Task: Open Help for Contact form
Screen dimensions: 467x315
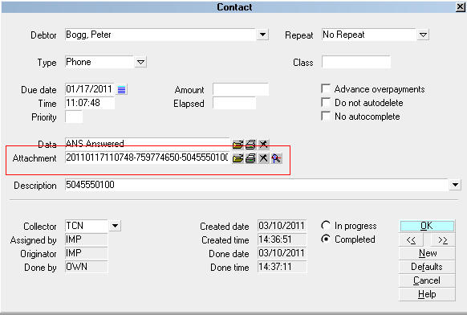Action: (427, 294)
